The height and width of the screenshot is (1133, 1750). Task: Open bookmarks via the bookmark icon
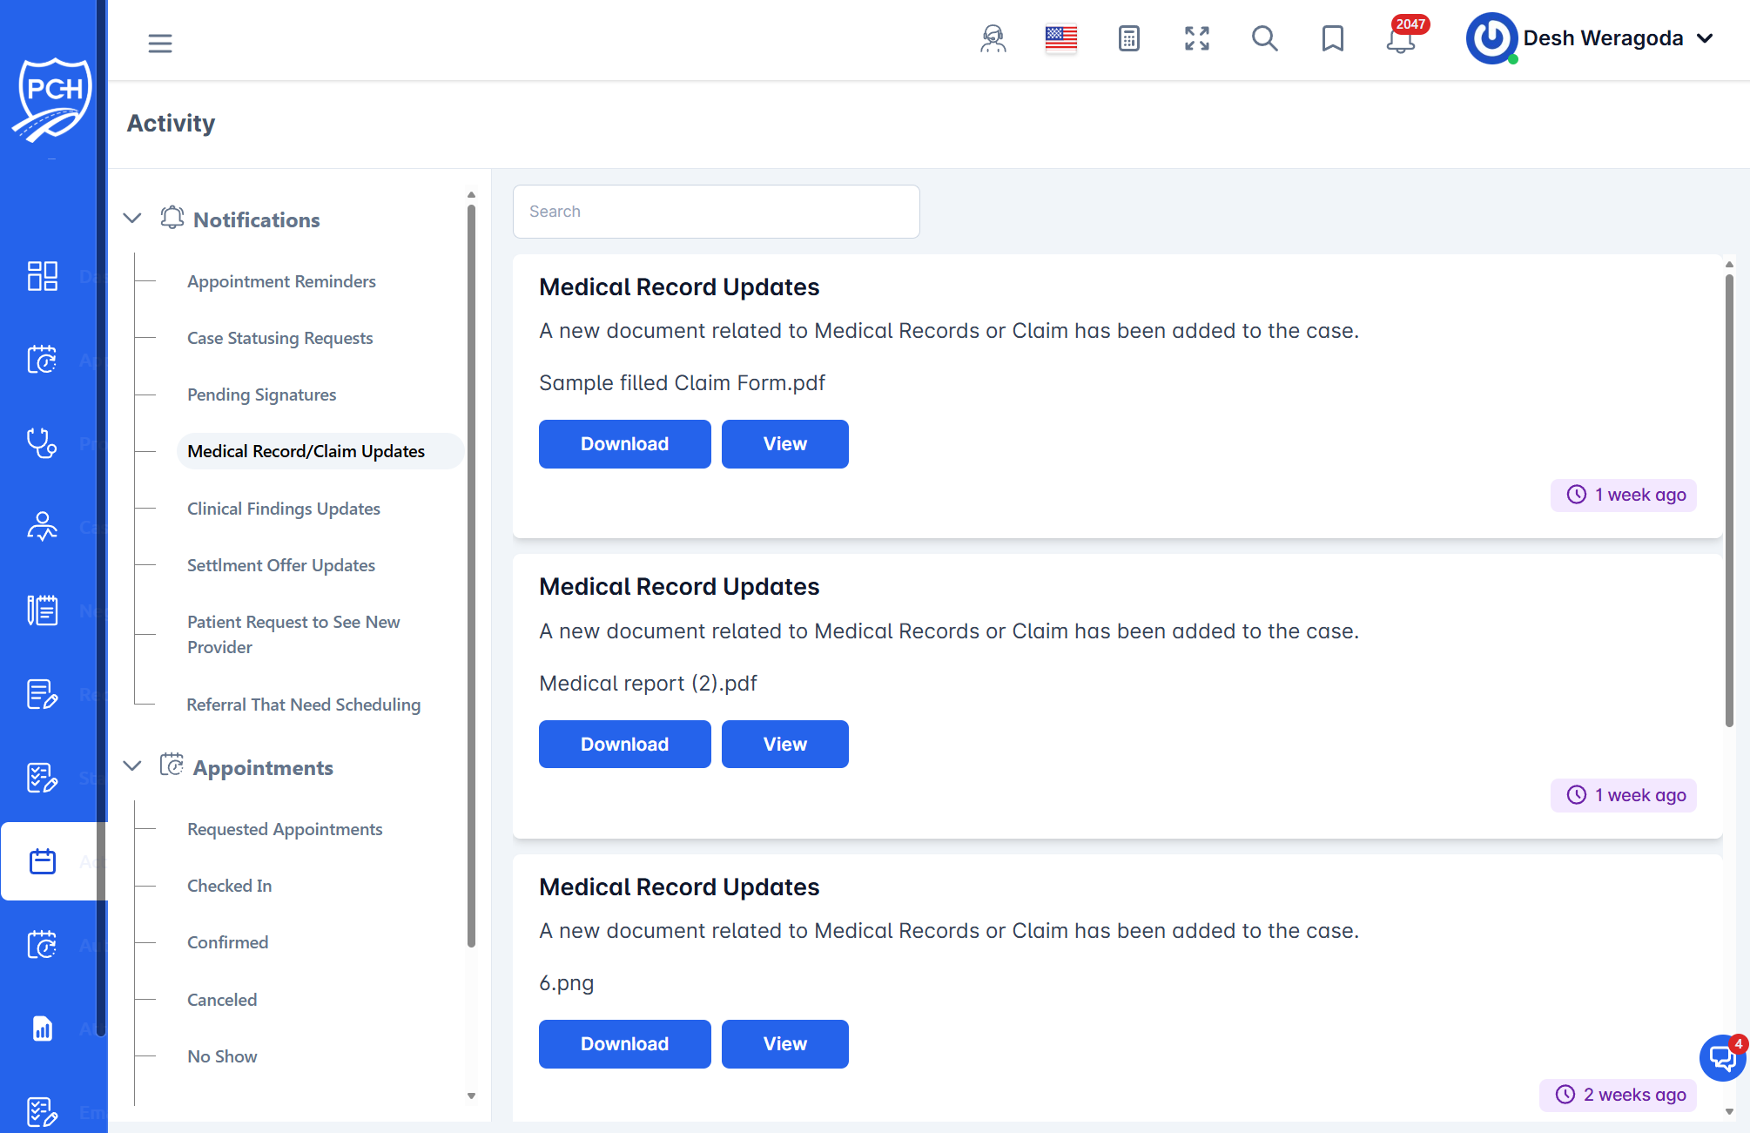tap(1332, 38)
